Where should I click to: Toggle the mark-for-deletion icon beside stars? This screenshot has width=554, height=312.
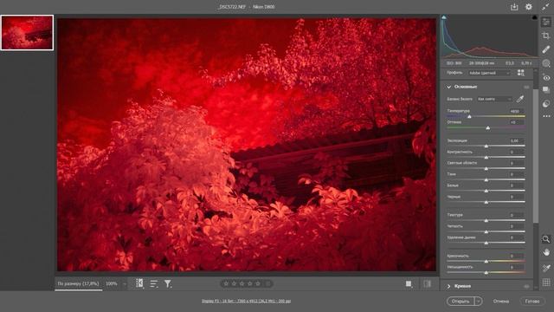[x=268, y=283]
